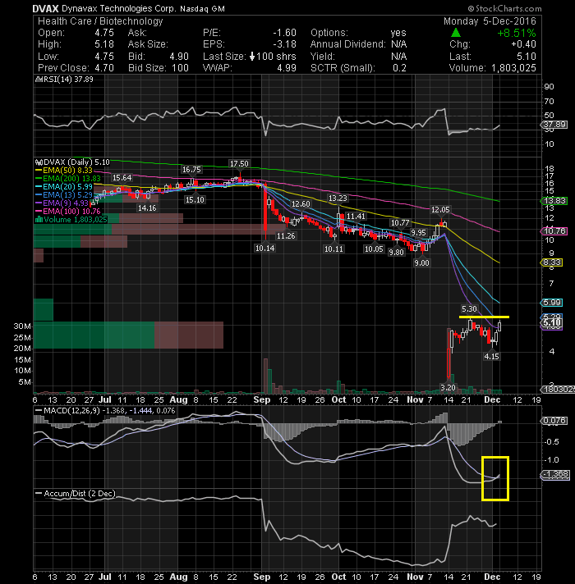Click the VWAP 4.99 value
This screenshot has width=575, height=584.
coord(287,68)
